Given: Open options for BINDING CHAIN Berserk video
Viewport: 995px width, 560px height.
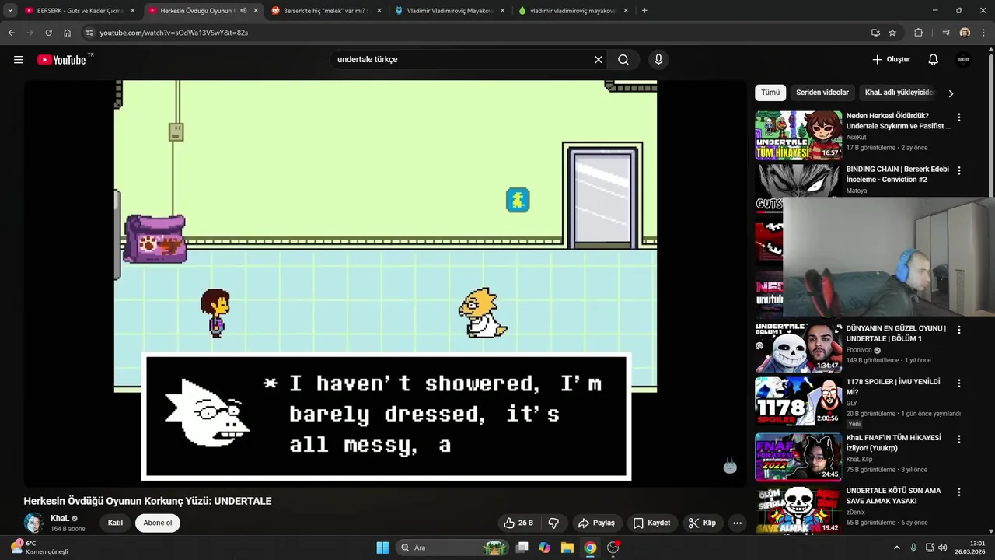Looking at the screenshot, I should [959, 170].
